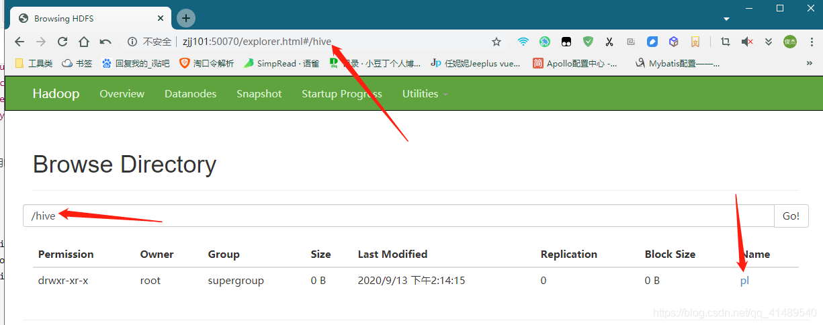Reload the page with the refresh icon
823x325 pixels.
coord(62,42)
